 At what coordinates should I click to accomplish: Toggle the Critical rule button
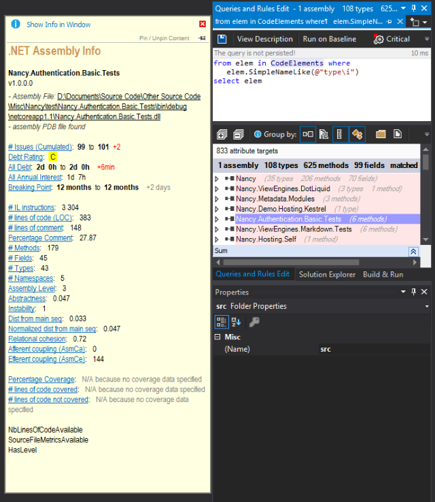(391, 39)
